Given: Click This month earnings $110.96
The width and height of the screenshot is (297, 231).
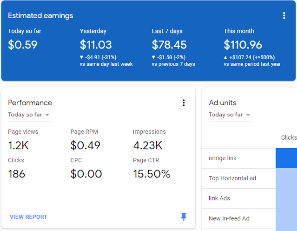Looking at the screenshot, I should click(x=243, y=45).
